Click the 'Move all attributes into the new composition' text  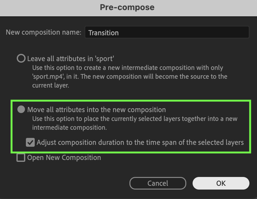pos(97,110)
